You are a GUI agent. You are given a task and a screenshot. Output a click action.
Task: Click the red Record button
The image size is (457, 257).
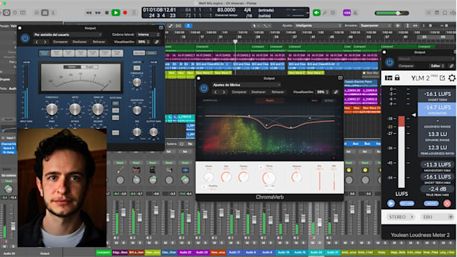point(125,13)
